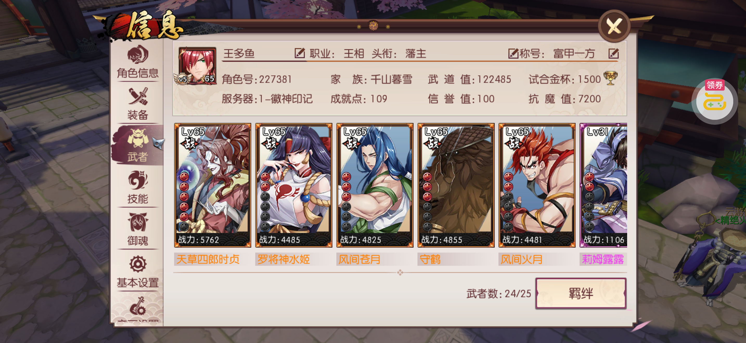Click the player avatar portrait
Image resolution: width=746 pixels, height=343 pixels.
tap(197, 66)
